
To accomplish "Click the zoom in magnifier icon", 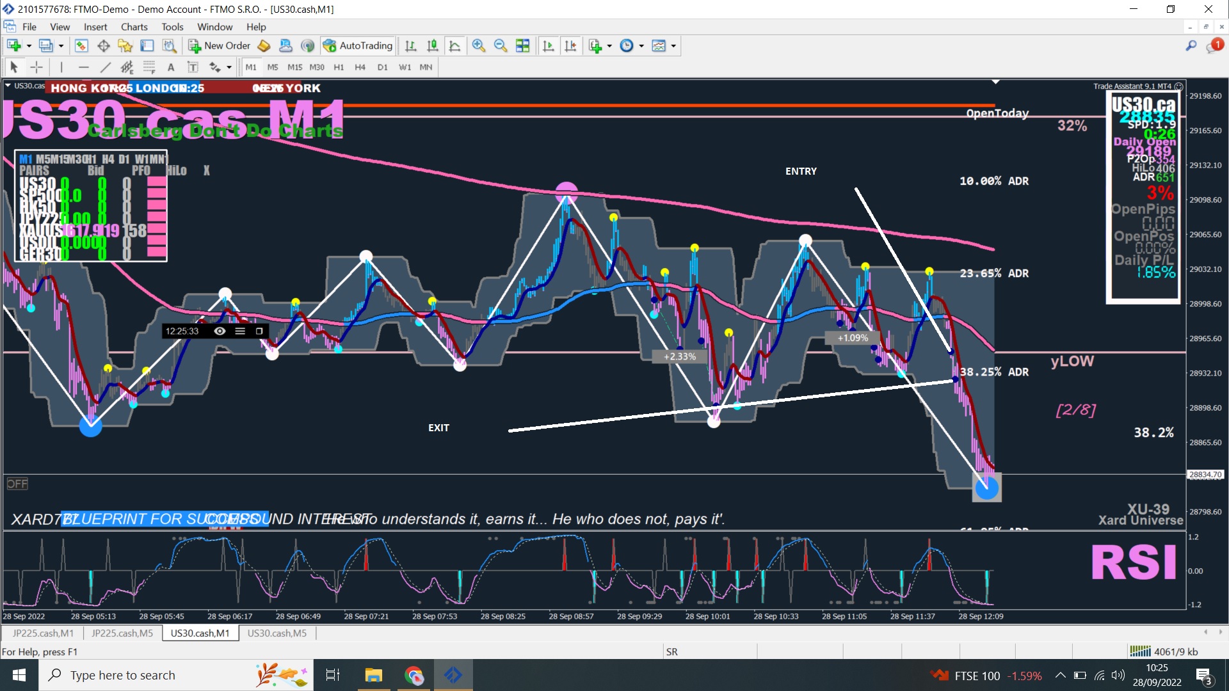I will (478, 45).
